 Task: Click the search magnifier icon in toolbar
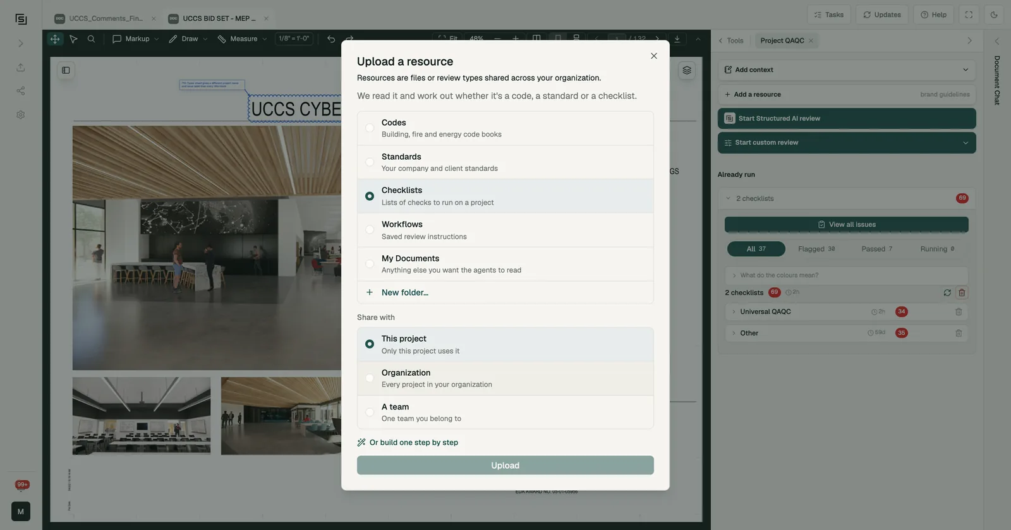pos(91,39)
